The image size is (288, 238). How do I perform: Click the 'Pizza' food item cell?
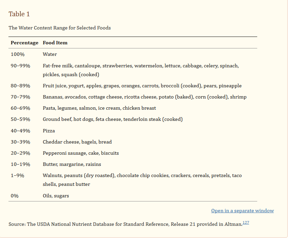coord(49,131)
